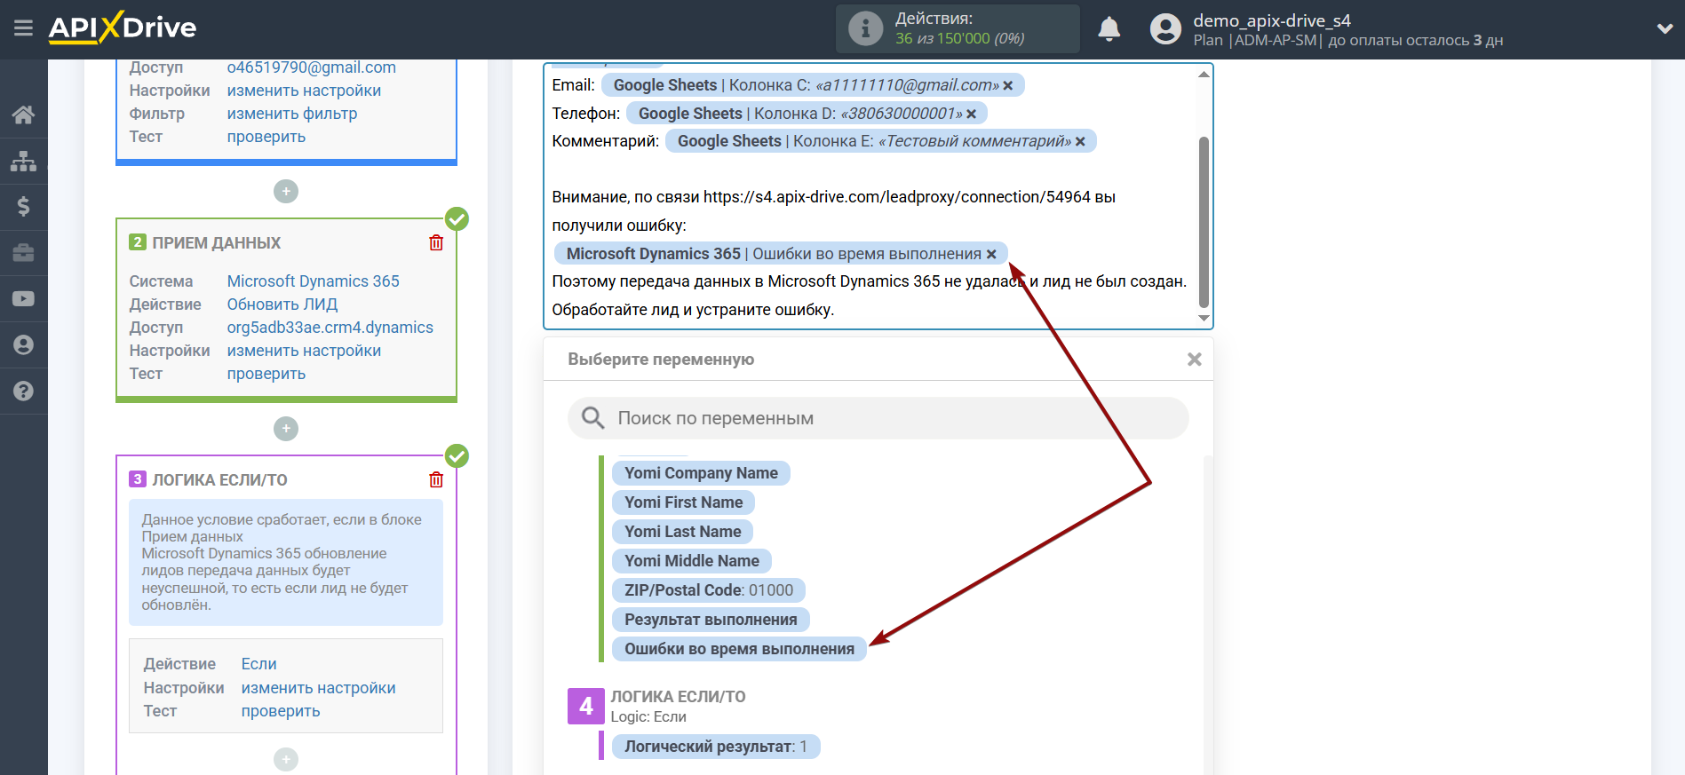This screenshot has width=1685, height=775.
Task: Close the Выберите переменную panel
Action: (1195, 359)
